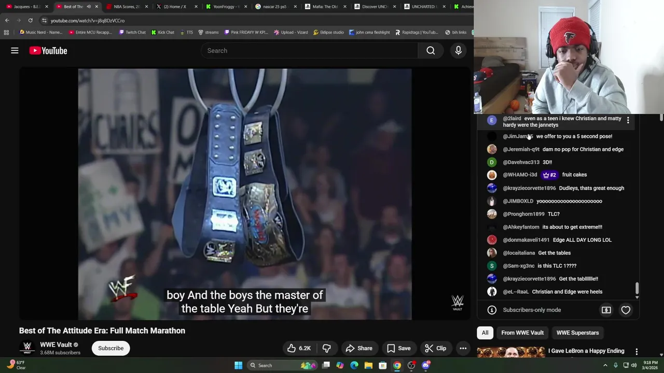Open the Upload - Vizard bookmark
The image size is (664, 373).
[x=291, y=32]
